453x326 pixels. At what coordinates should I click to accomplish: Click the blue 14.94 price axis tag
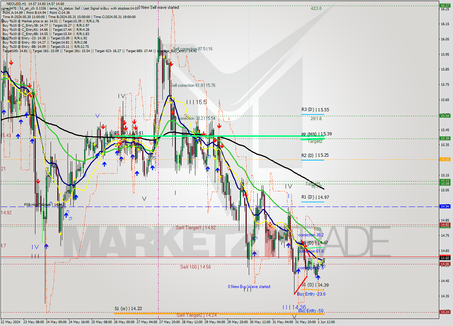(x=445, y=206)
